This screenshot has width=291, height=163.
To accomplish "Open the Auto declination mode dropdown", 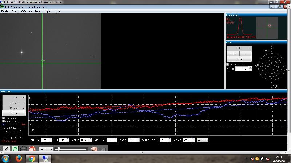I will (x=202, y=140).
